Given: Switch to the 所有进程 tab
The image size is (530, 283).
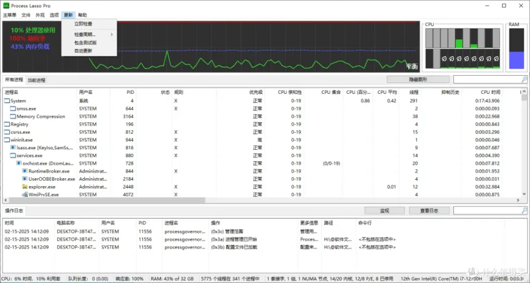Looking at the screenshot, I should point(14,80).
